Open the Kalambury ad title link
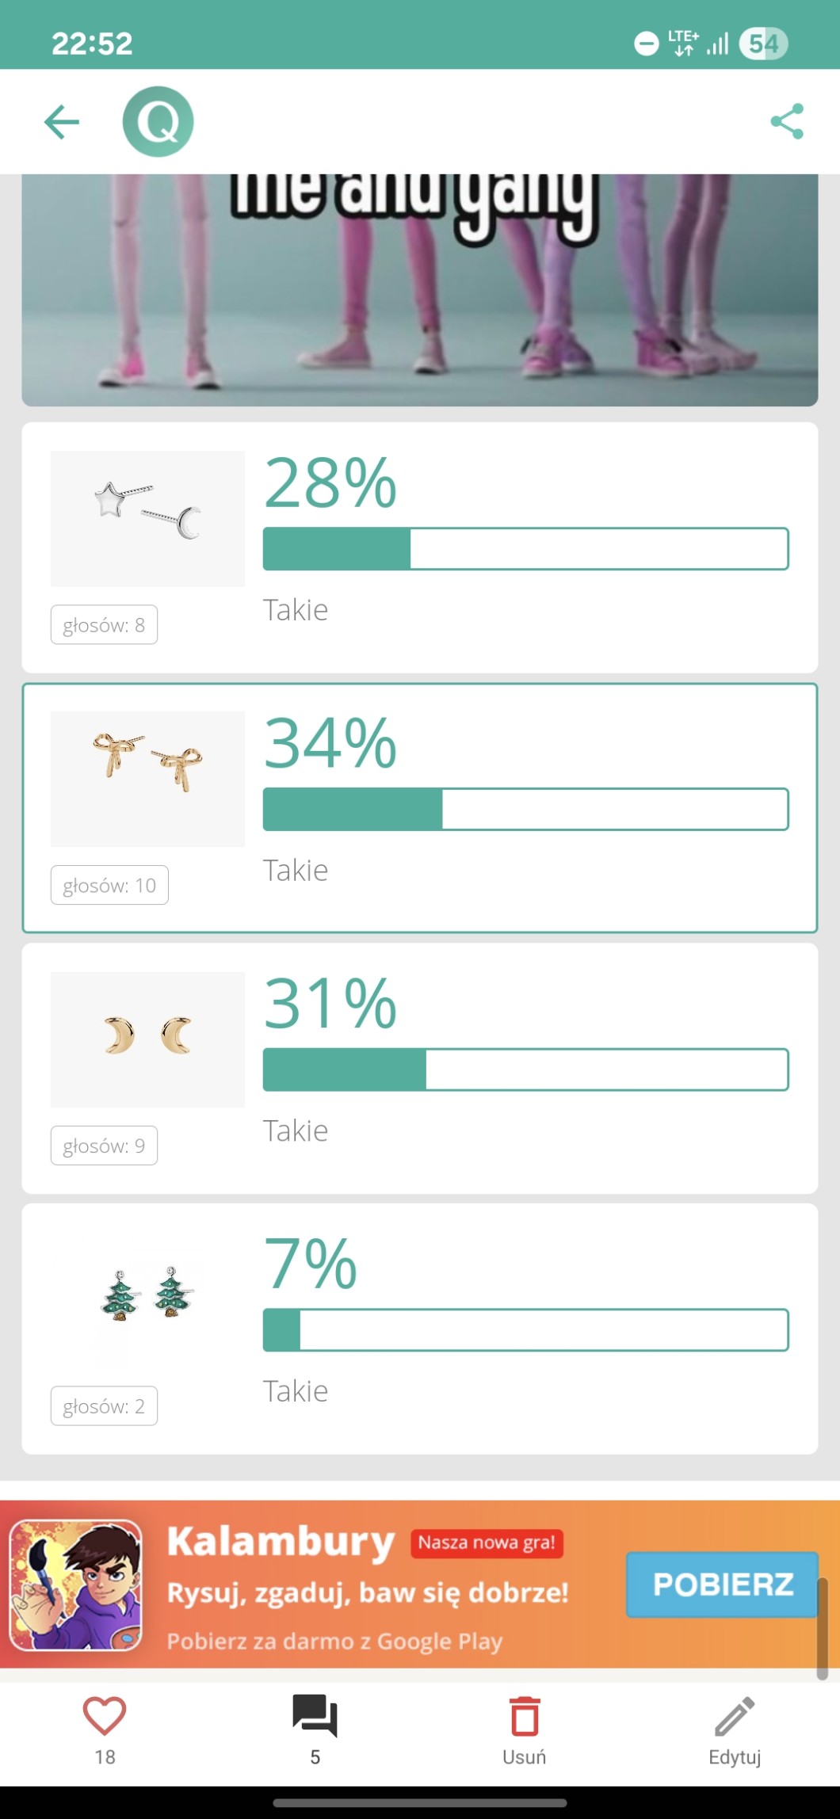840x1819 pixels. (281, 1543)
